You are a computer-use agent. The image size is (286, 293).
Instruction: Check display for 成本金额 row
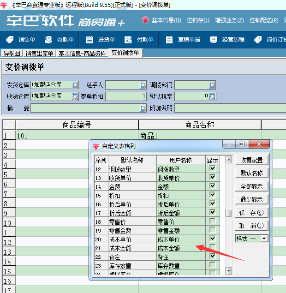tap(212, 247)
